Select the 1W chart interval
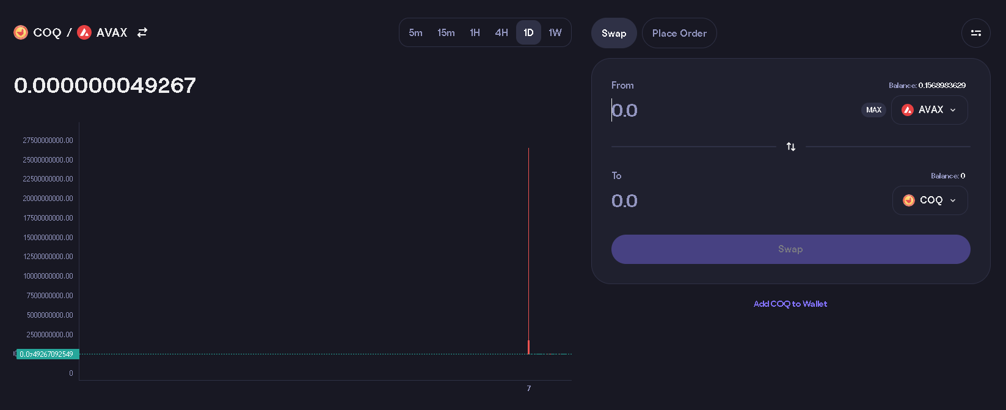1006x410 pixels. 555,33
